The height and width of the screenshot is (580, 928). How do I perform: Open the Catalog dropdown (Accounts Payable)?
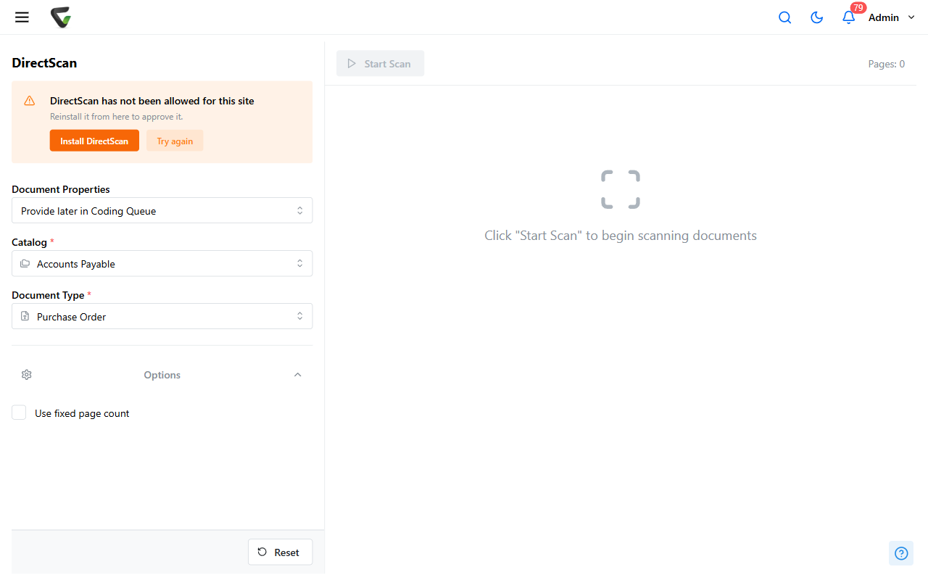[162, 264]
